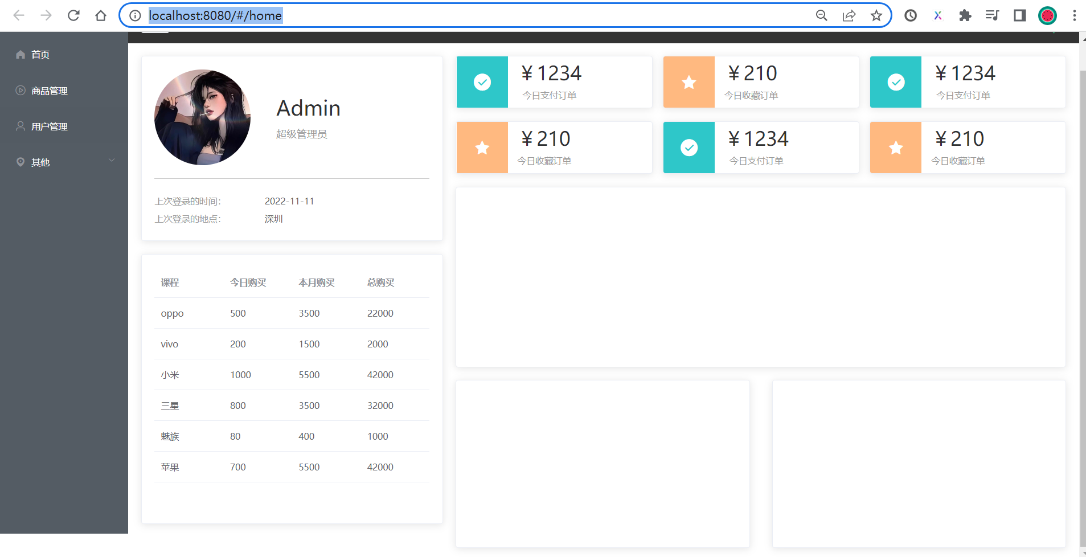
Task: Click the value 1000 in the 魅族 row
Action: pos(378,436)
